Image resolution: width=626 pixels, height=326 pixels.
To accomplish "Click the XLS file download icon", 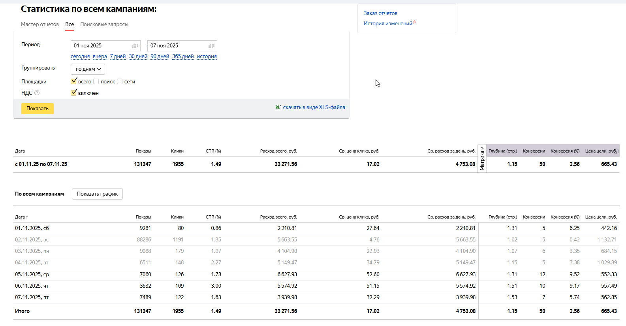I will click(278, 107).
